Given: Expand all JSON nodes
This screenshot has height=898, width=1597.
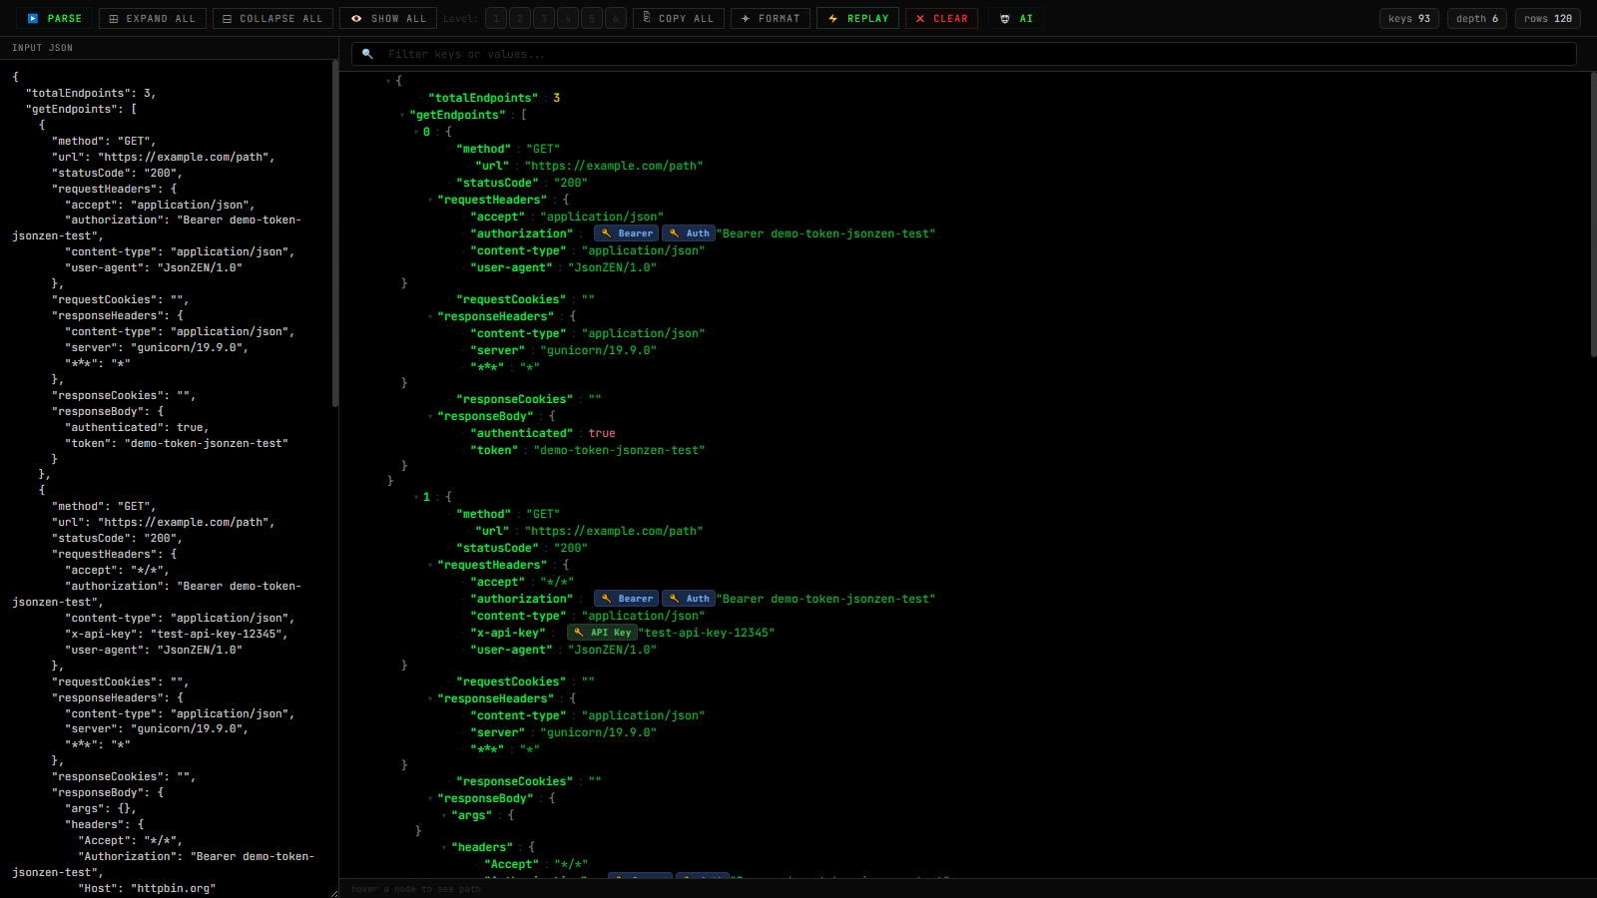Looking at the screenshot, I should tap(153, 18).
